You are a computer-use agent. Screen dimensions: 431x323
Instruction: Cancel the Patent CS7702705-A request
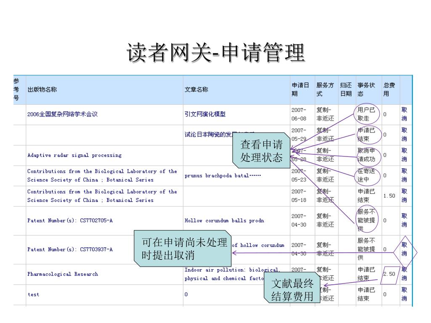click(404, 220)
